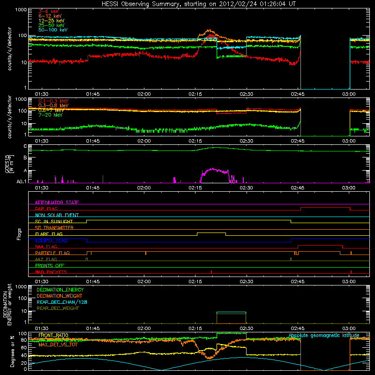The height and width of the screenshot is (375, 375).
Task: Select the 7-20 MeV legend label
Action: point(51,115)
